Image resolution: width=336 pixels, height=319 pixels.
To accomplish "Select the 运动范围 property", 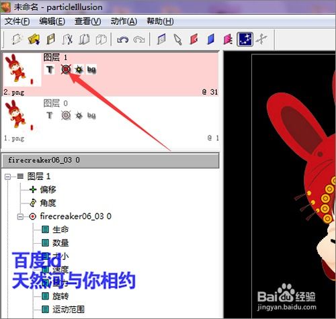I will click(69, 310).
